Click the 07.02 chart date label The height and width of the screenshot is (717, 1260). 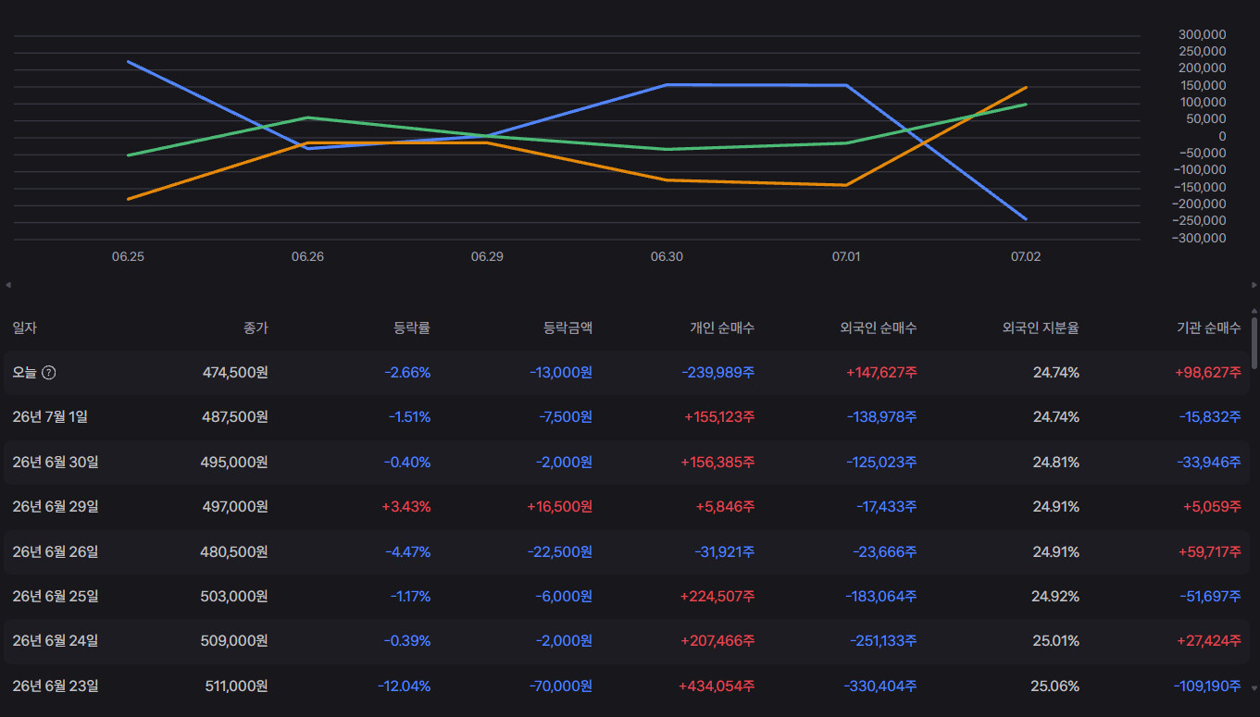pyautogui.click(x=1026, y=256)
